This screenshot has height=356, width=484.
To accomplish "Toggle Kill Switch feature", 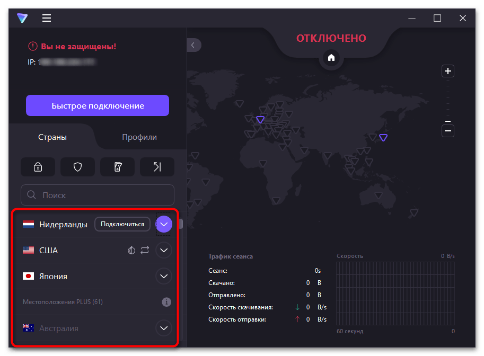I will click(117, 167).
